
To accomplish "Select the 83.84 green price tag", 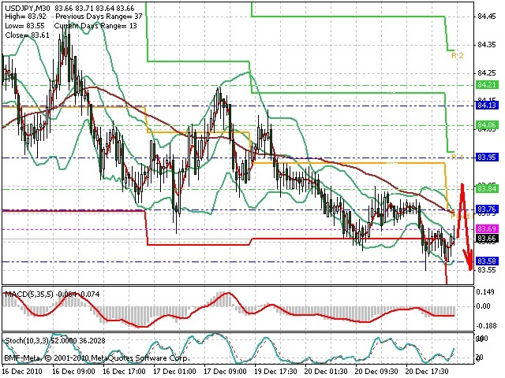I will pos(487,188).
